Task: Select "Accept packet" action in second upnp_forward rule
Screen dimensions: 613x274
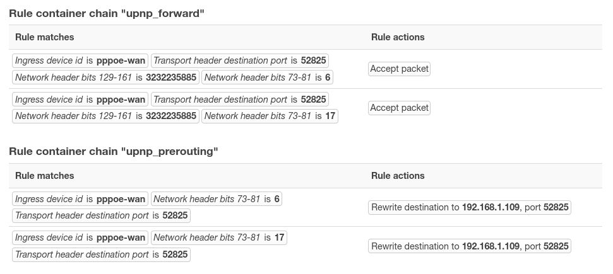Action: 399,108
